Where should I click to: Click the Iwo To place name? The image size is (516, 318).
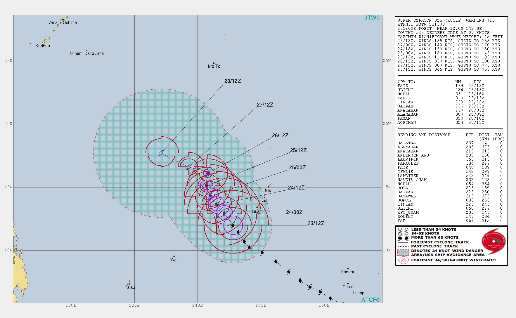pyautogui.click(x=214, y=66)
